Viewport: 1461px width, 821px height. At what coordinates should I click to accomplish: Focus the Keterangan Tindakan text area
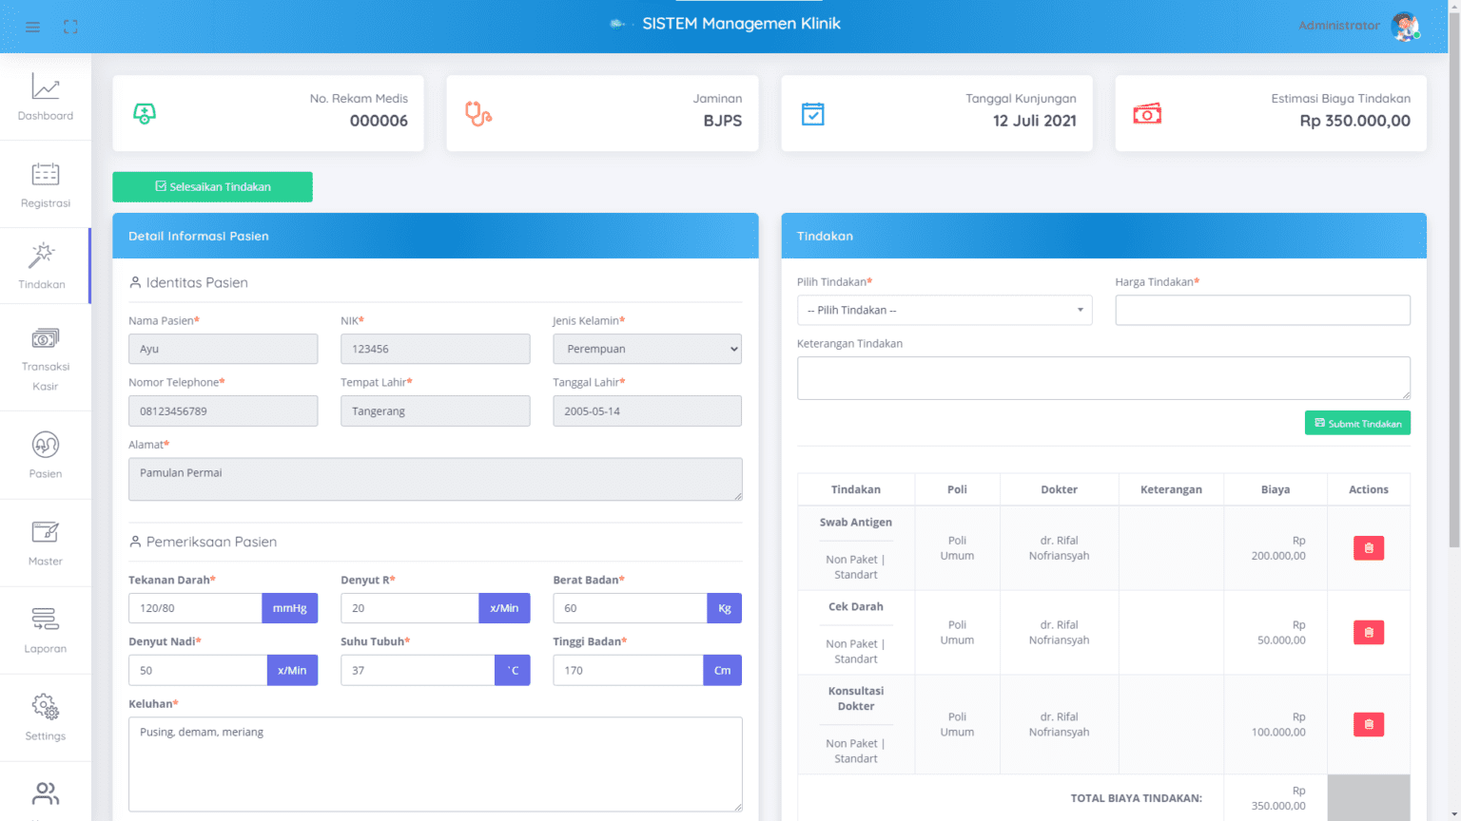tap(1102, 378)
